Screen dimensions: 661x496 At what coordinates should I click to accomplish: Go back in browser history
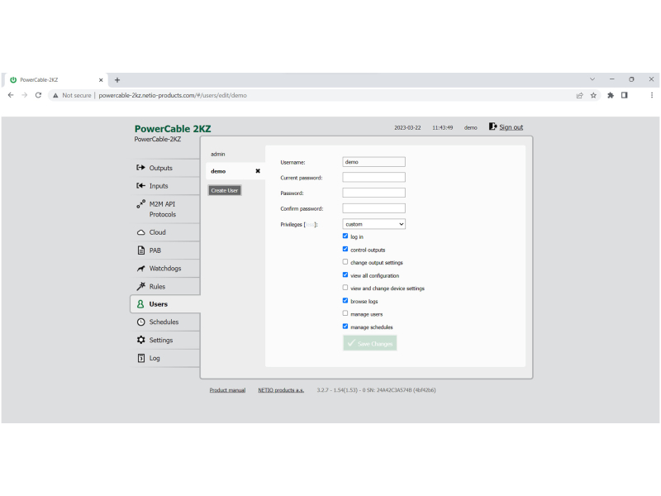(11, 95)
